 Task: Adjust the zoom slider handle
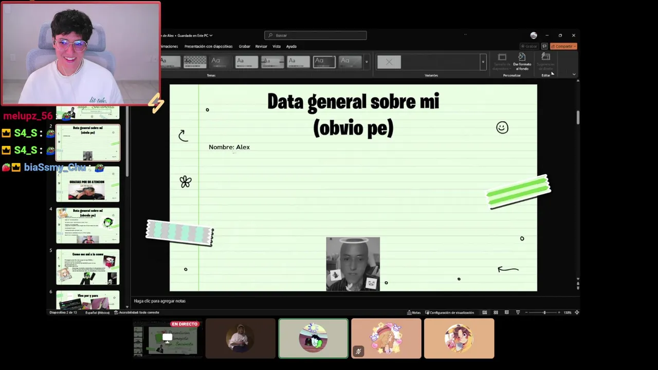[544, 312]
